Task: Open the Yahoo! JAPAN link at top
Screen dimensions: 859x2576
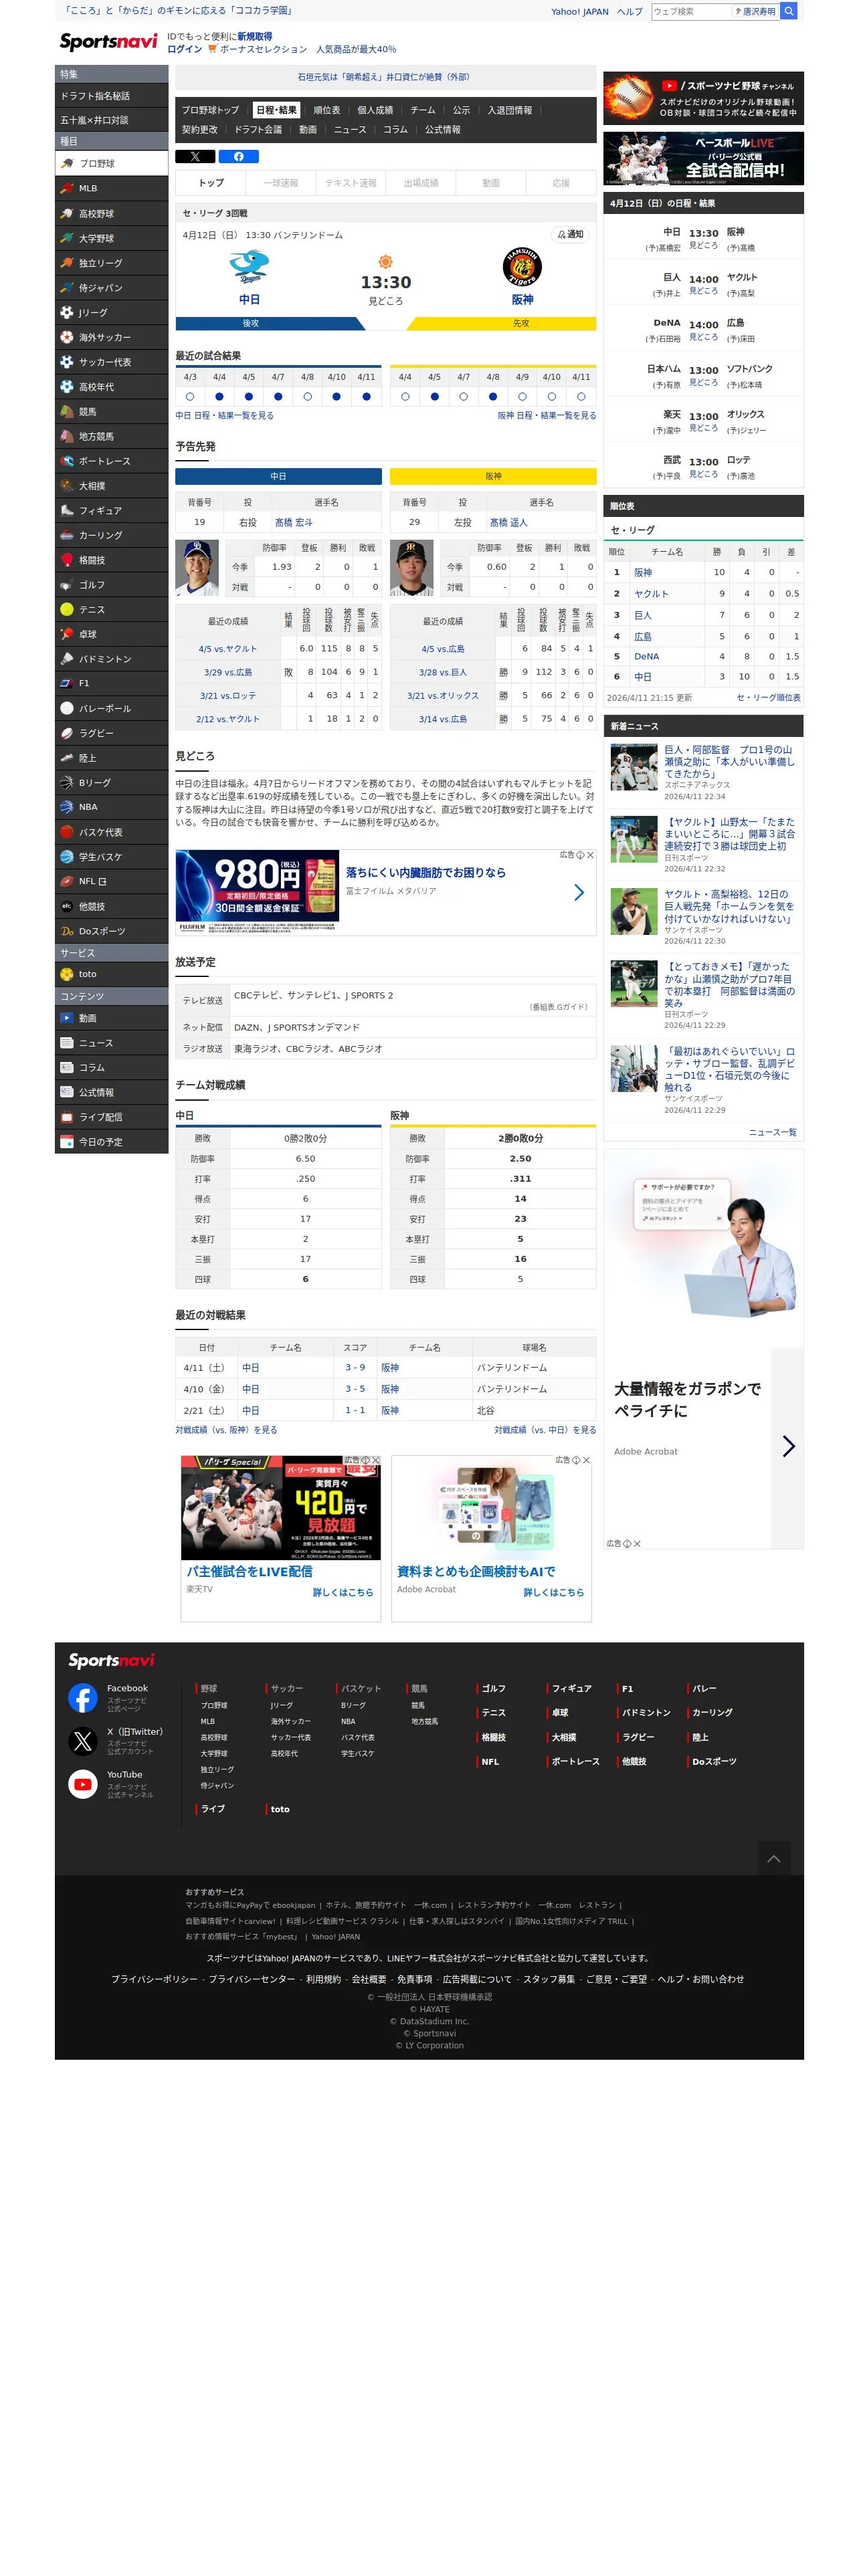Action: tap(579, 12)
